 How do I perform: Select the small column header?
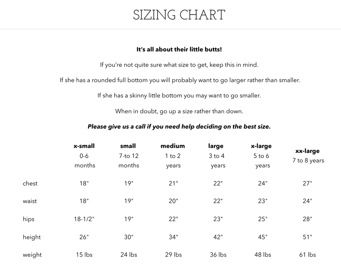(128, 146)
